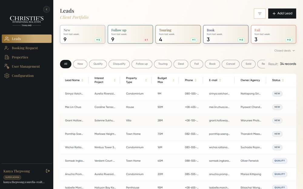Image resolution: width=303 pixels, height=189 pixels.
Task: Open the Book summary card
Action: (226, 34)
